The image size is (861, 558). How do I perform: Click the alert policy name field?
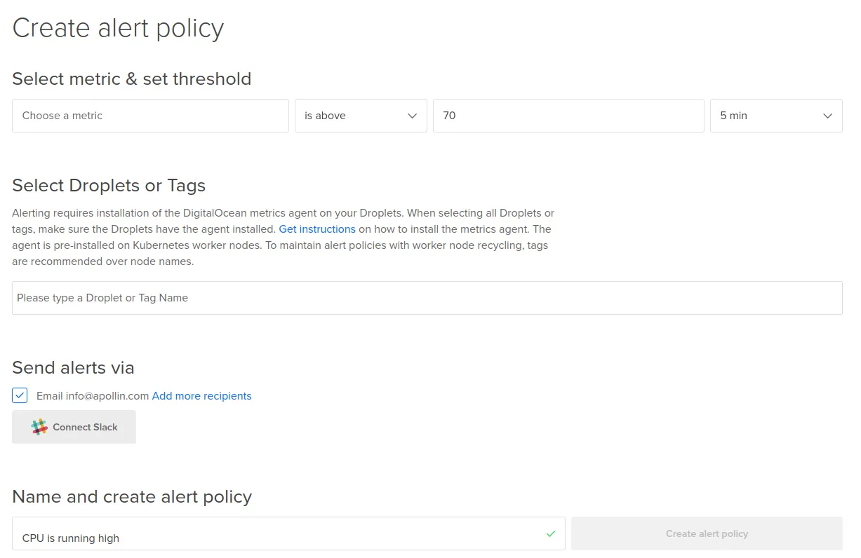[288, 534]
